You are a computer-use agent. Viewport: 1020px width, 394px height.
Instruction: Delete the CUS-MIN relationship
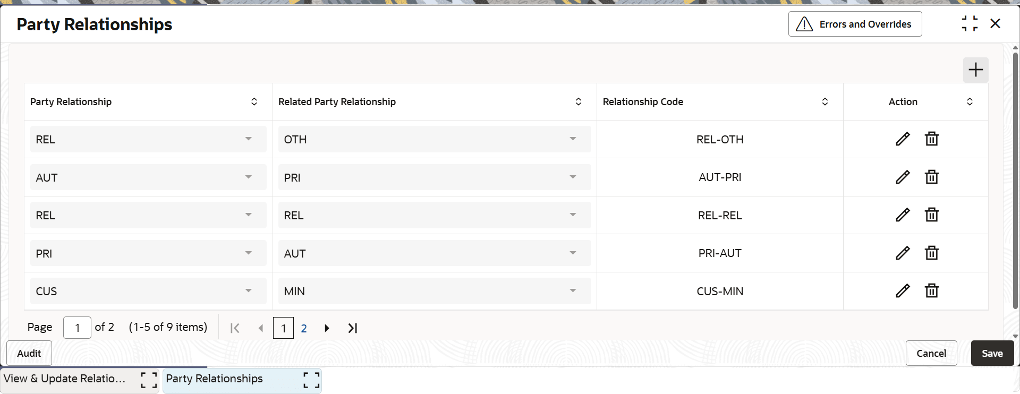tap(931, 290)
